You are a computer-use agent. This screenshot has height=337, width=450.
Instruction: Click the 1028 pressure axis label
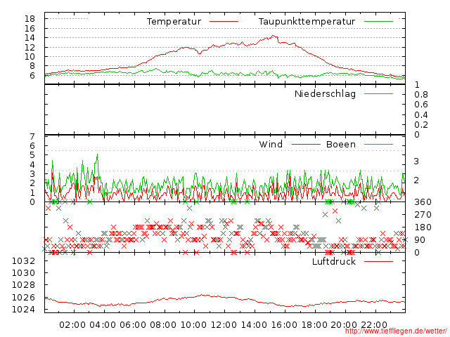pyautogui.click(x=23, y=285)
